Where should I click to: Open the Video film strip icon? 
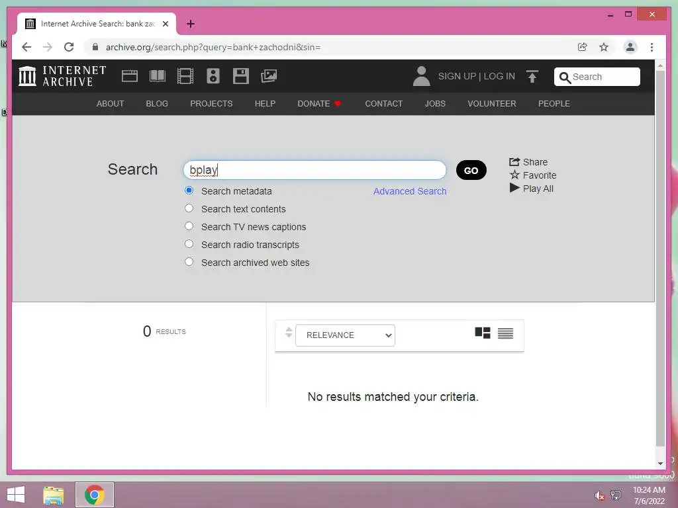[x=185, y=76]
